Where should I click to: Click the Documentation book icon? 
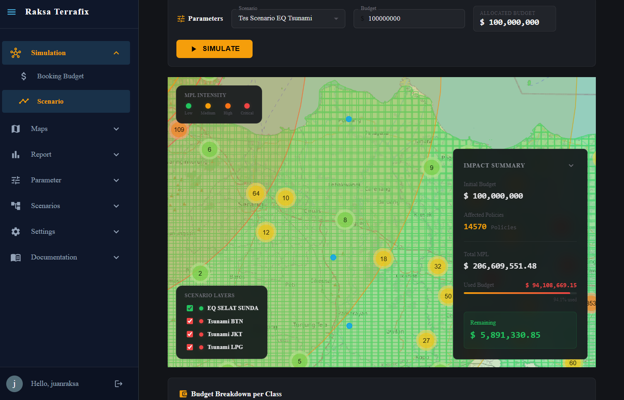coord(16,257)
